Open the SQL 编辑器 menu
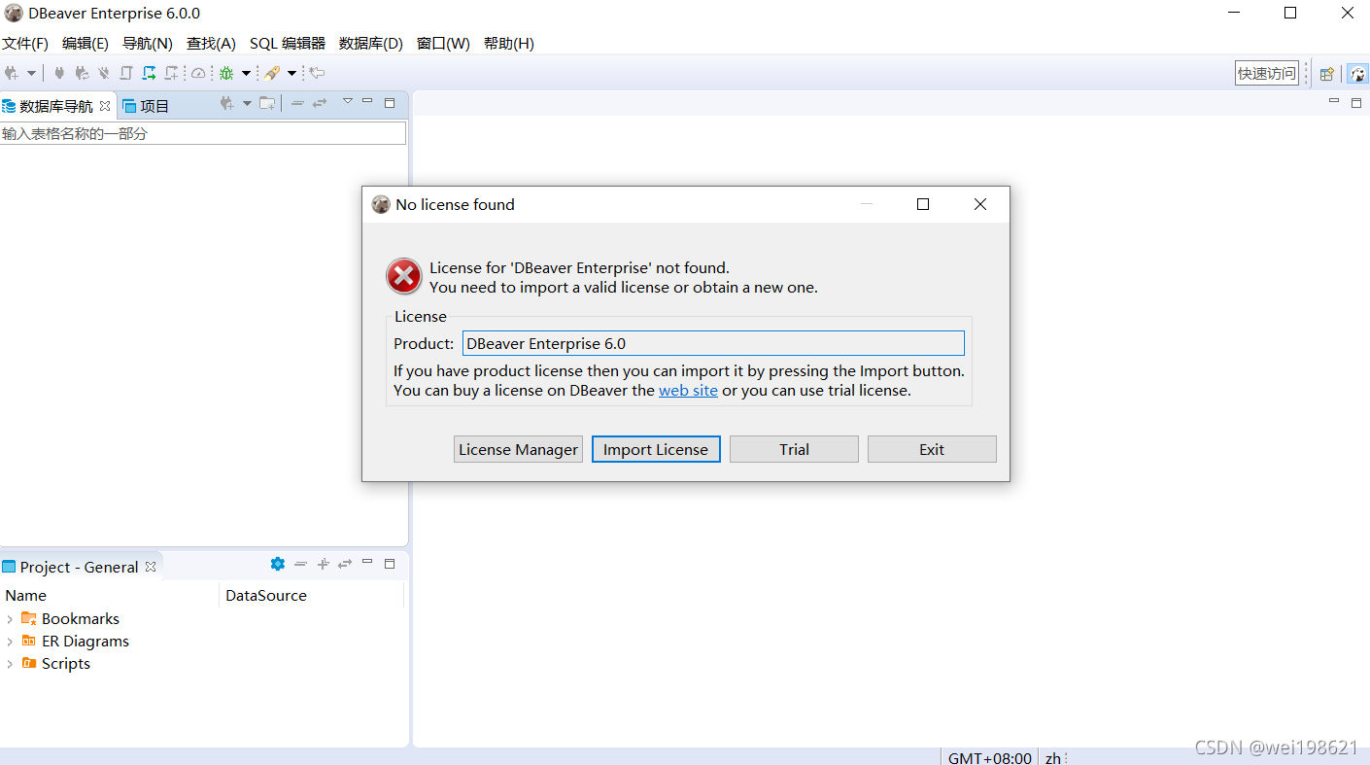1370x765 pixels. tap(288, 44)
